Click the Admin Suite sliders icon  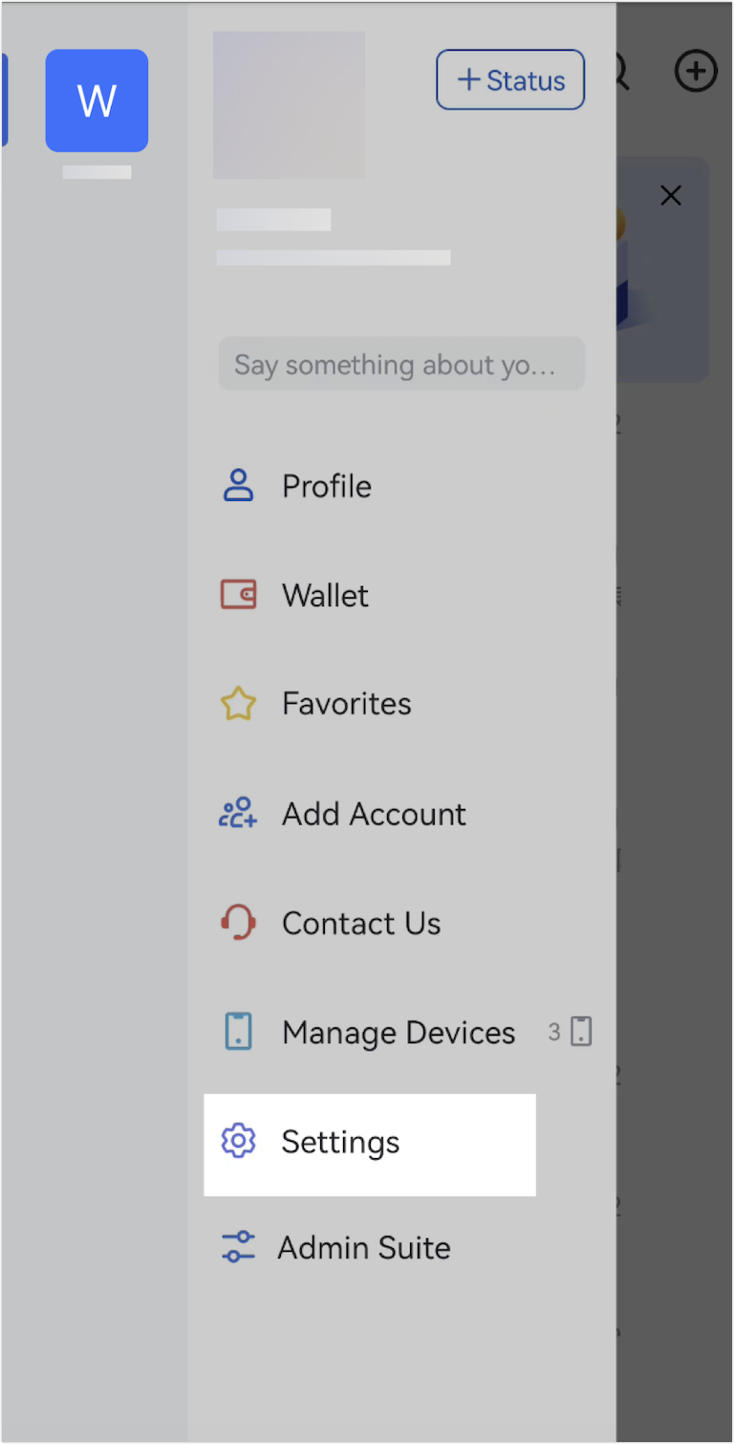pyautogui.click(x=238, y=1247)
